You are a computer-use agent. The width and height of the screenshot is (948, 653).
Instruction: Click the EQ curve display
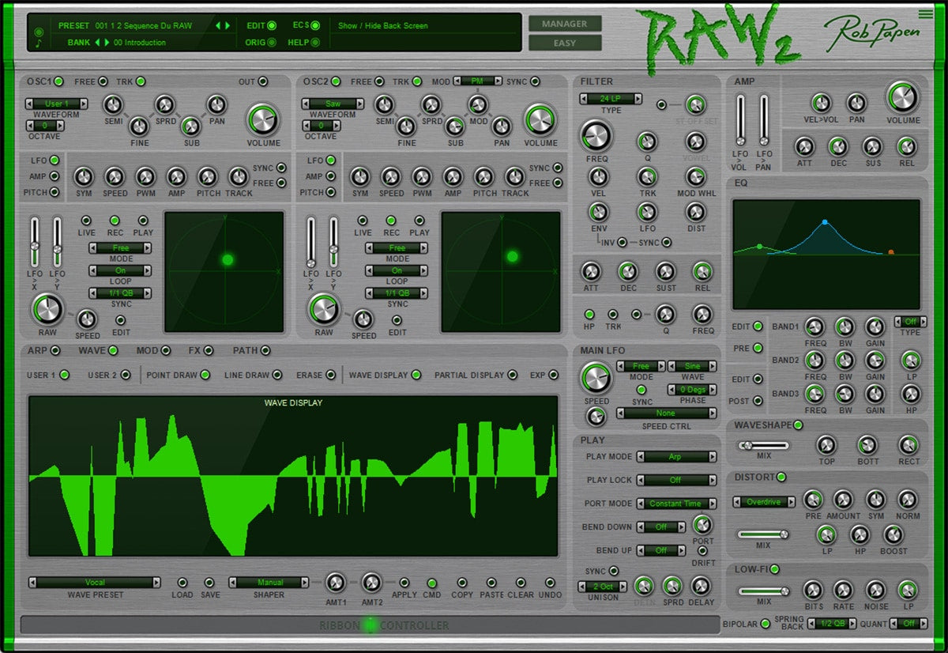point(826,254)
